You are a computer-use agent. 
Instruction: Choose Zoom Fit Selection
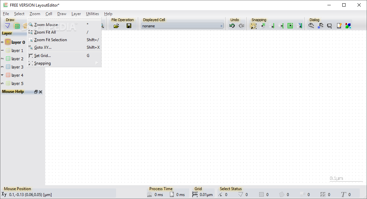[x=64, y=40]
